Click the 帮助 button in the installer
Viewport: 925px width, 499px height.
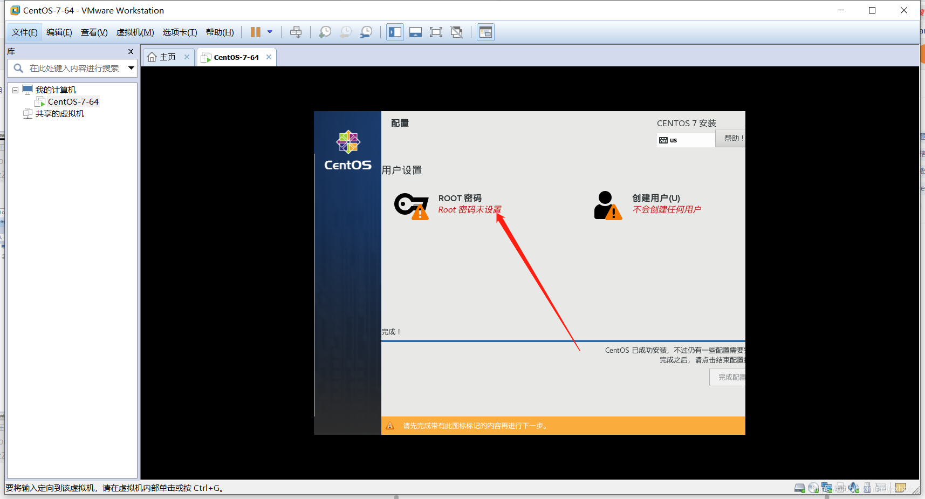(731, 138)
